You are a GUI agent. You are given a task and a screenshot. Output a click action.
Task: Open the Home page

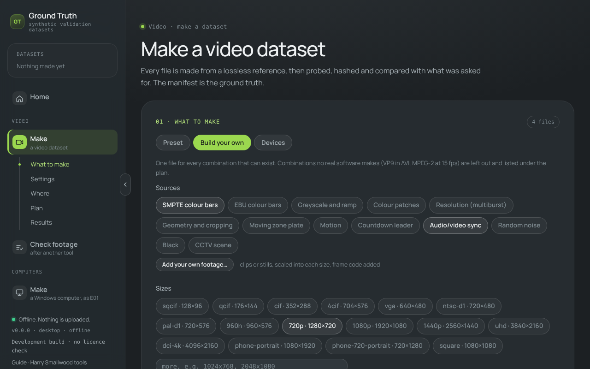[63, 97]
